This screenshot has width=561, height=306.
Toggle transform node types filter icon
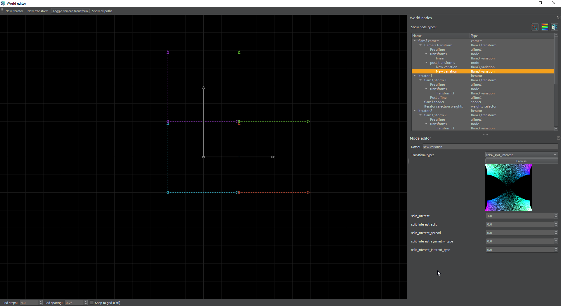535,27
